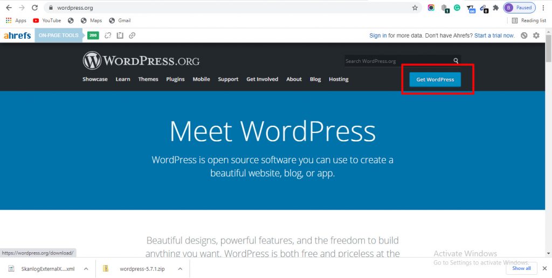Screen dimensions: 552x278
Task: Expand options for SkanlogExternalX xml download
Action: pos(86,269)
